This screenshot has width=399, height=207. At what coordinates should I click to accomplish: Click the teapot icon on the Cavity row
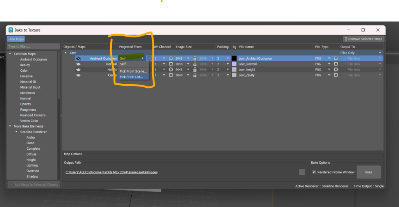(x=78, y=75)
